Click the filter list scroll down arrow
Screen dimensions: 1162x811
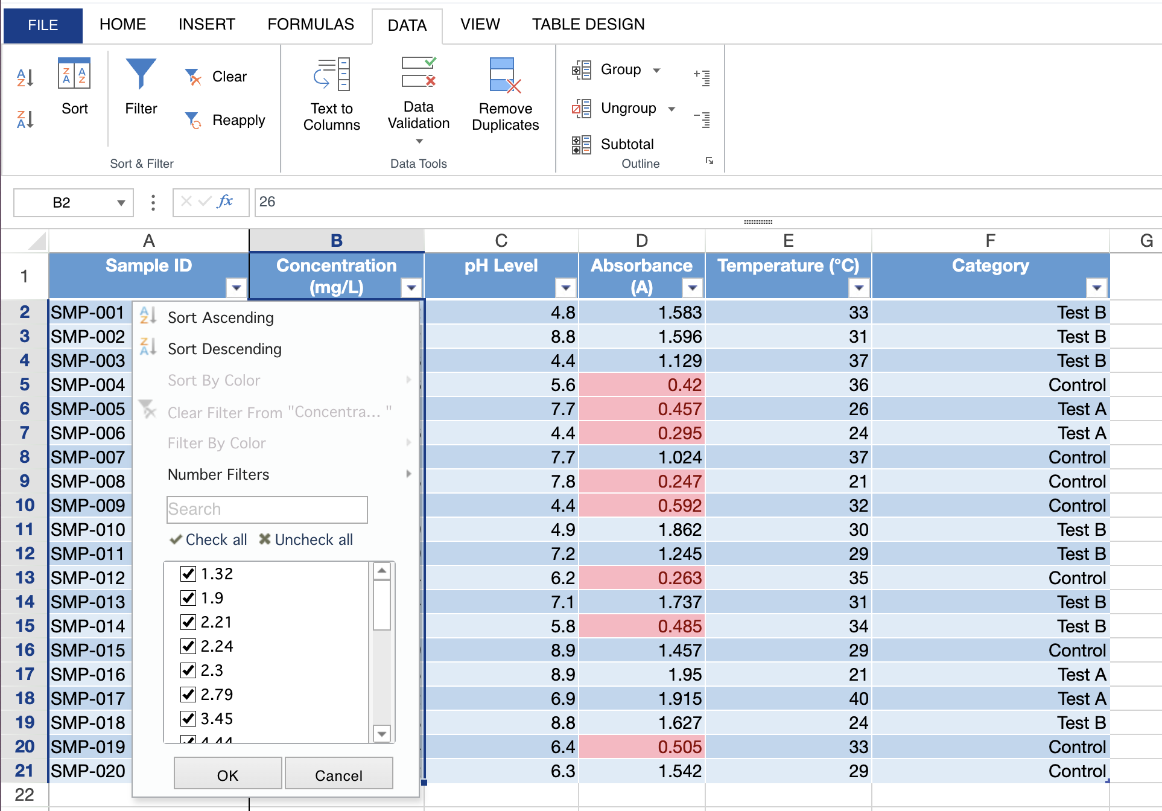point(381,734)
